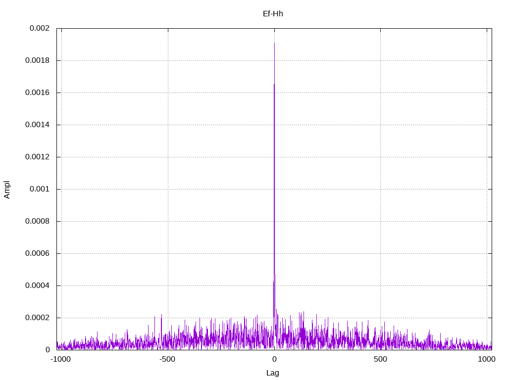This screenshot has width=507, height=380.
Task: Click x-axis tick label -500
Action: [167, 359]
